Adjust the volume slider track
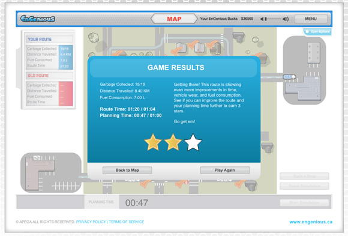Viewport: 348px width, 236px height. [273, 19]
